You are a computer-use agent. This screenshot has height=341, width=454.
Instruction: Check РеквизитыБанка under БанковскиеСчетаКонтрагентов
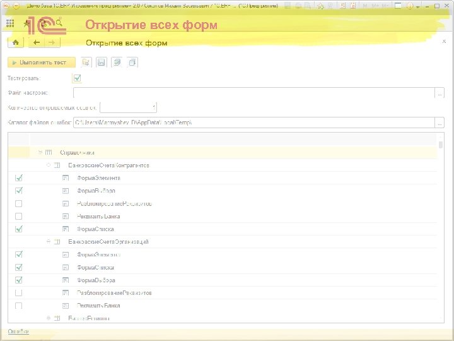click(18, 217)
